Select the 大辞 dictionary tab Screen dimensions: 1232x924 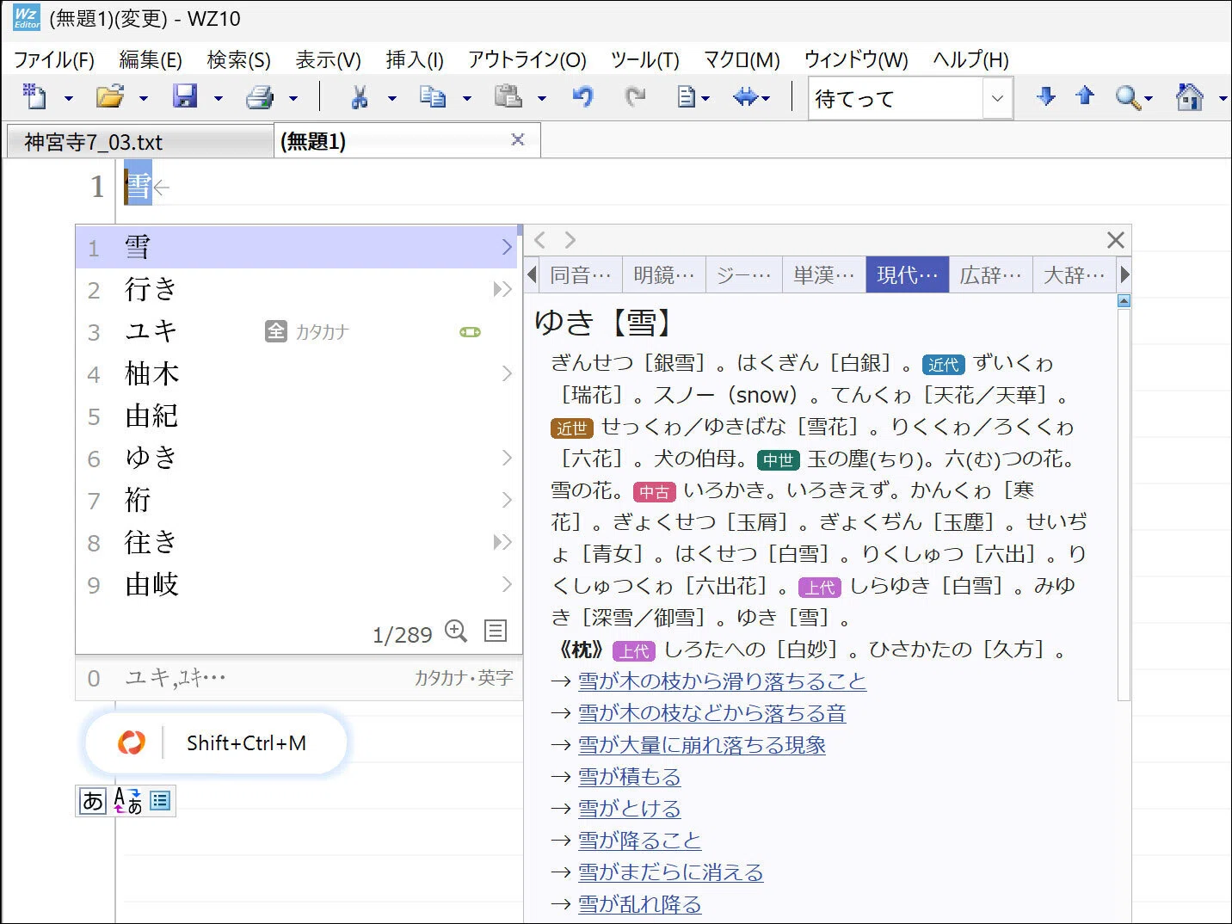1074,274
